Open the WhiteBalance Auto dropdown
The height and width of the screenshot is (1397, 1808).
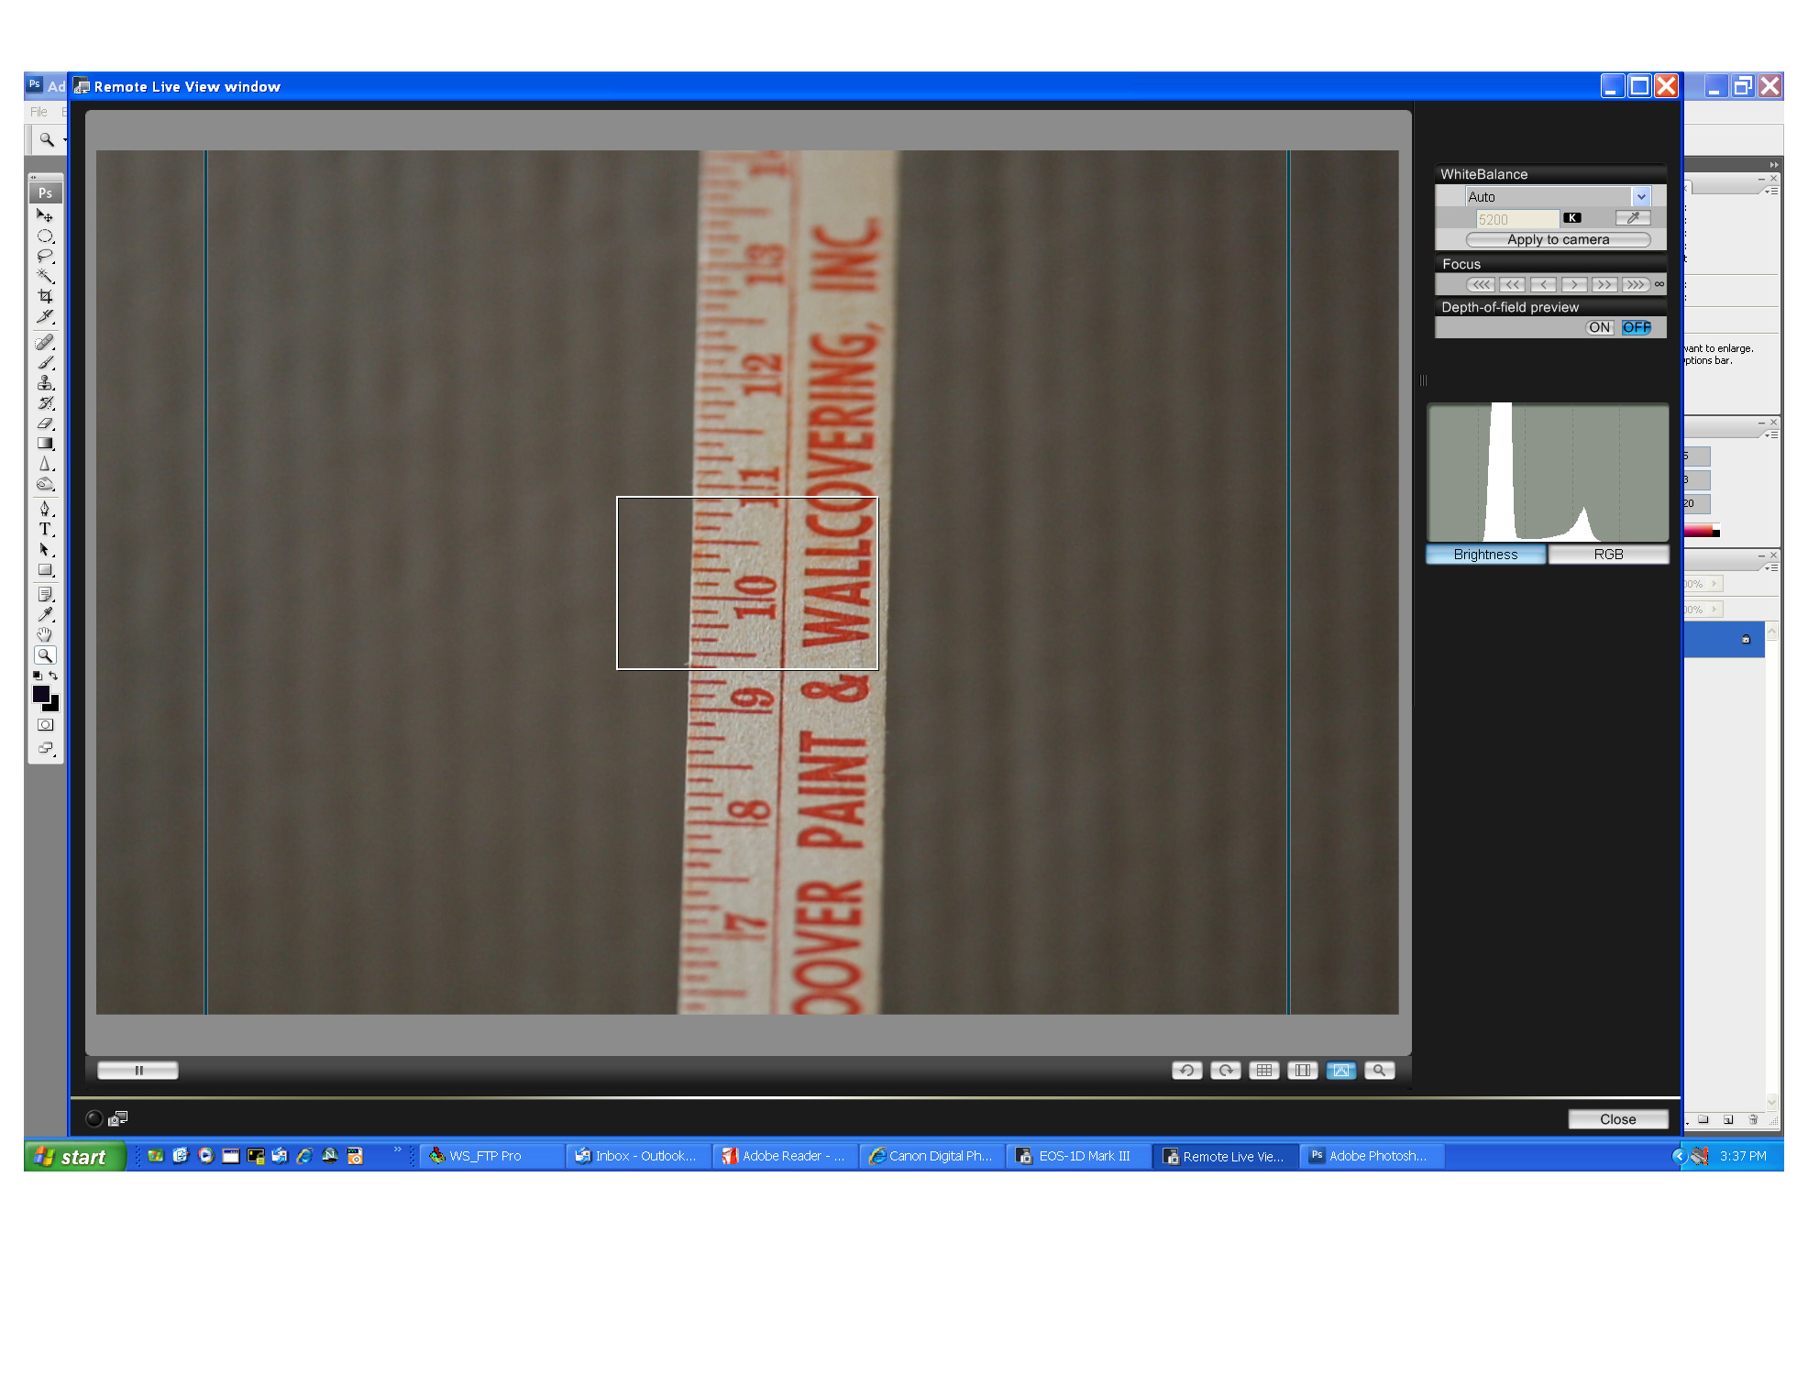coord(1640,197)
